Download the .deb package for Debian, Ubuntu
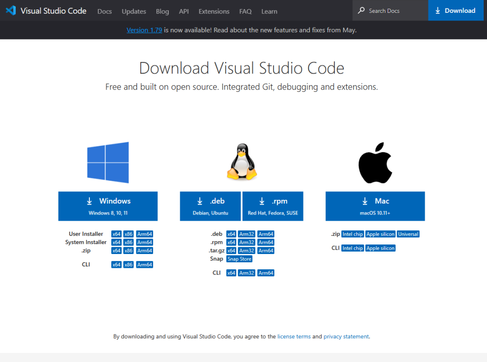 pyautogui.click(x=211, y=206)
